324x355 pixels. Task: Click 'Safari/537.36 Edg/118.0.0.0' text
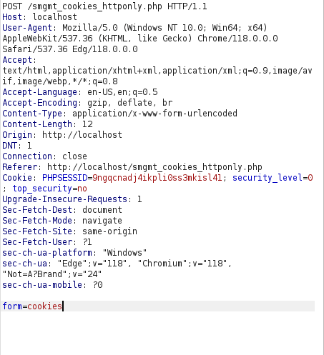point(70,49)
